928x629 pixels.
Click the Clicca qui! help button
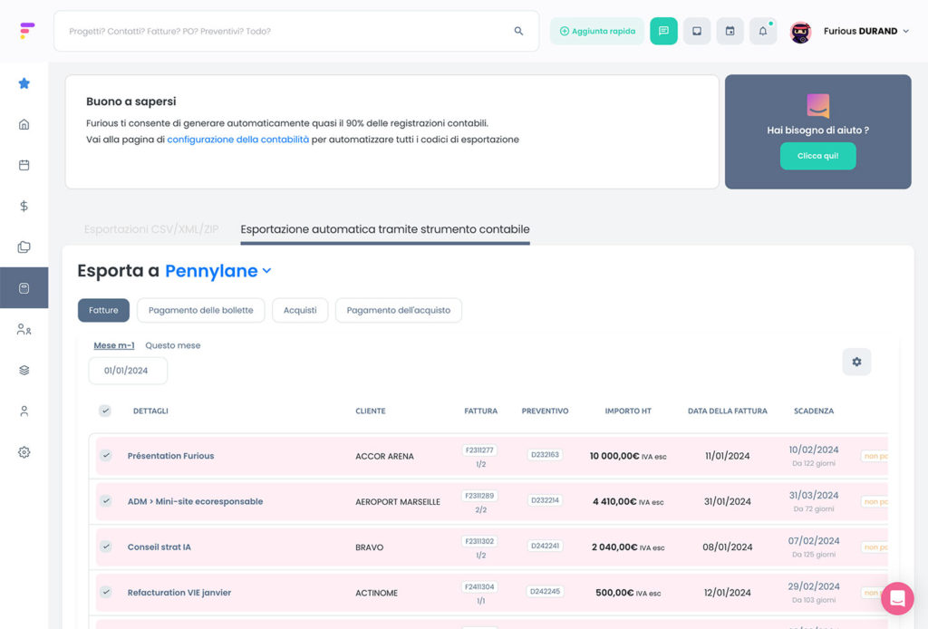[818, 156]
